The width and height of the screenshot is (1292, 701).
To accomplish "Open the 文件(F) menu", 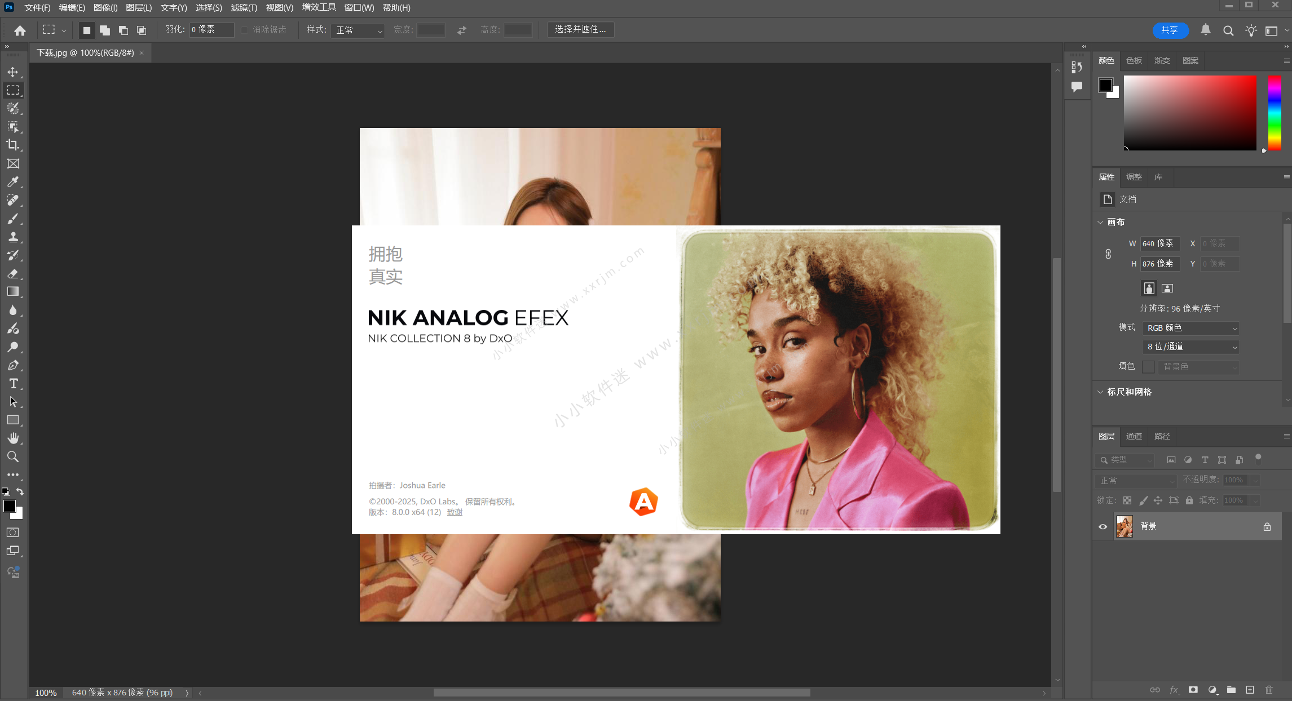I will (37, 8).
